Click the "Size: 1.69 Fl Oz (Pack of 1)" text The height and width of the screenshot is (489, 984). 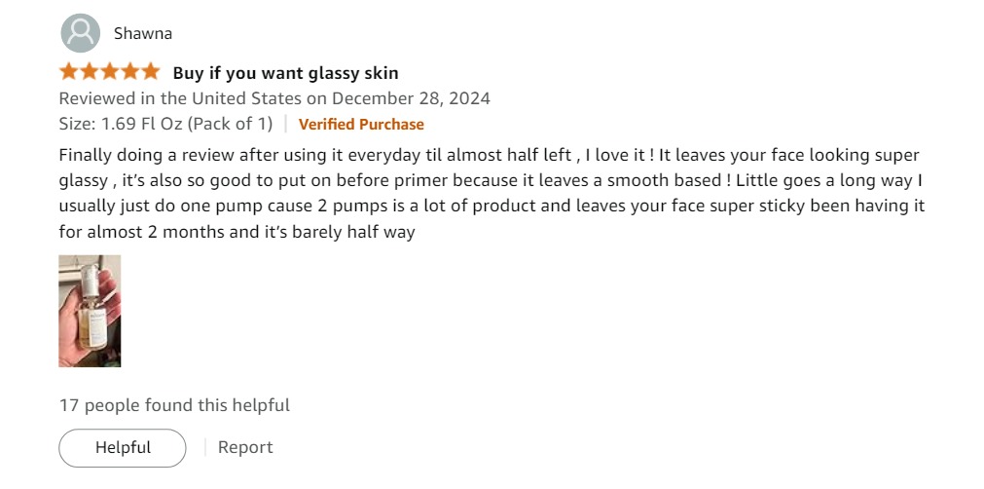tap(165, 124)
